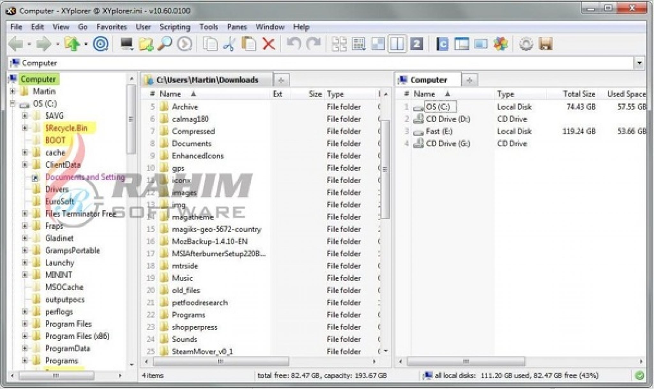Open the Back button history dropdown

pos(29,44)
